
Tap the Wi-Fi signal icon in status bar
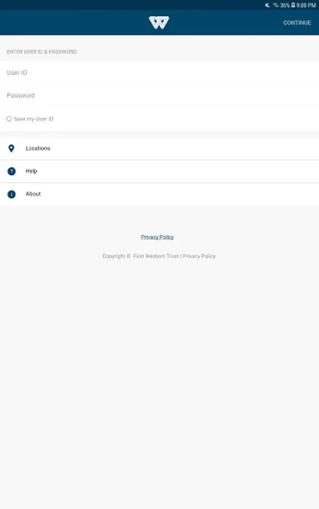pyautogui.click(x=276, y=5)
